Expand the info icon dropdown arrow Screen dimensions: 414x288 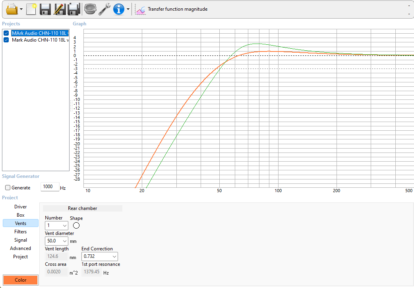128,9
